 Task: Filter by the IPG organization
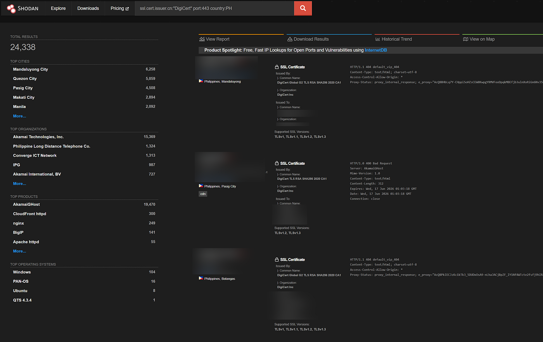click(x=17, y=165)
